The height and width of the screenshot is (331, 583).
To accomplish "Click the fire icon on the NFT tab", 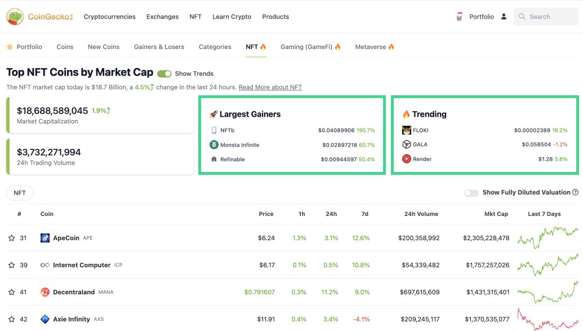I will point(263,47).
